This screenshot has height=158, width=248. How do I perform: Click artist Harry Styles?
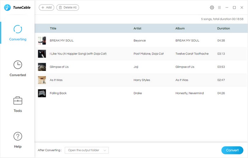[142, 80]
